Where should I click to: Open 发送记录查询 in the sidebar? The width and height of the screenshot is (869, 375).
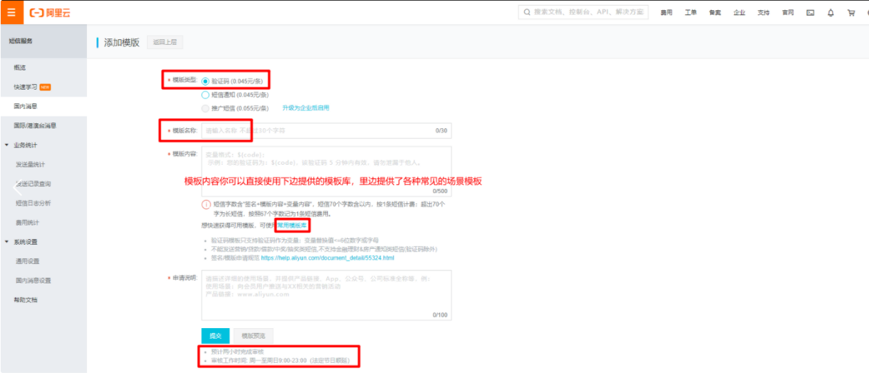click(x=33, y=184)
